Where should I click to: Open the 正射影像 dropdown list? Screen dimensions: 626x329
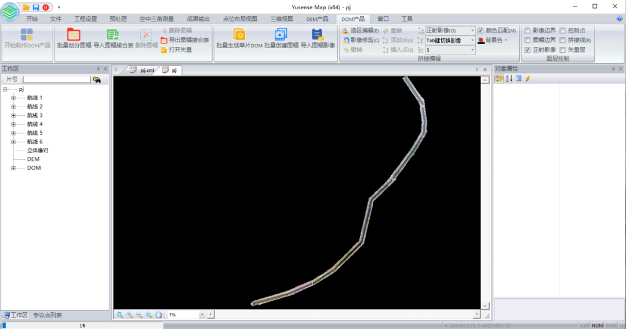[x=472, y=30]
